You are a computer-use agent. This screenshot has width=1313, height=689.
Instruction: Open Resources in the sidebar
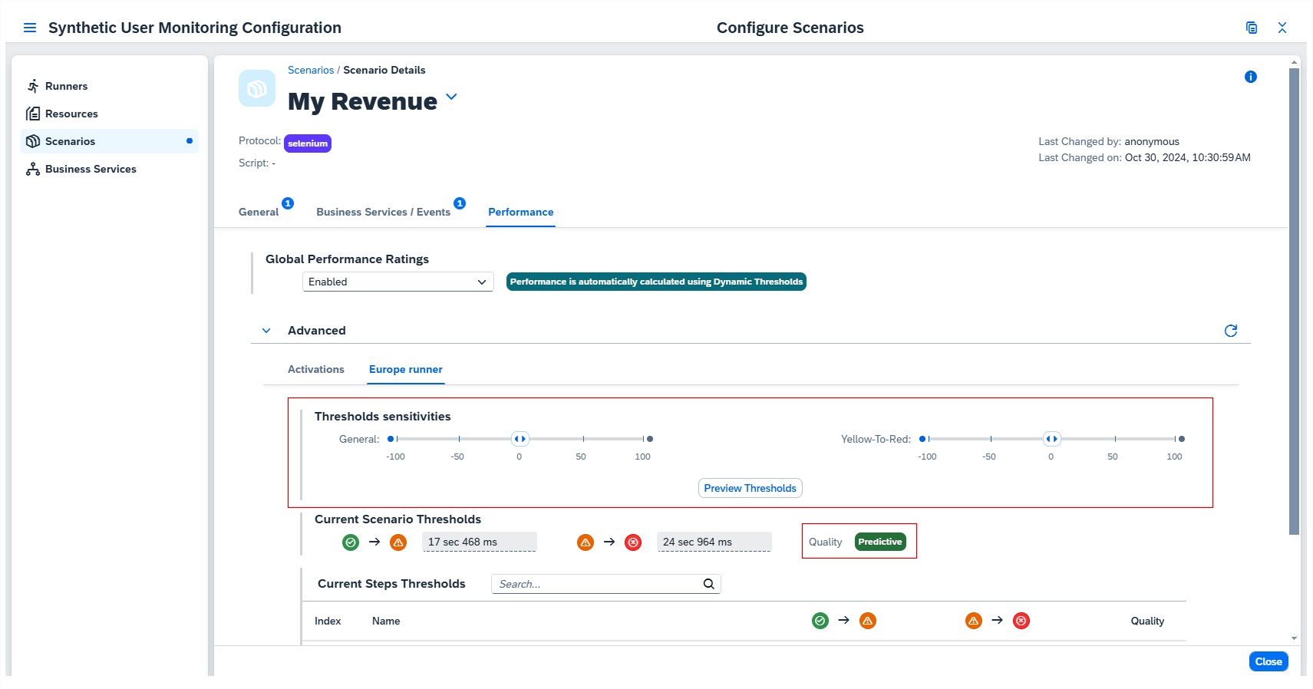(x=71, y=114)
